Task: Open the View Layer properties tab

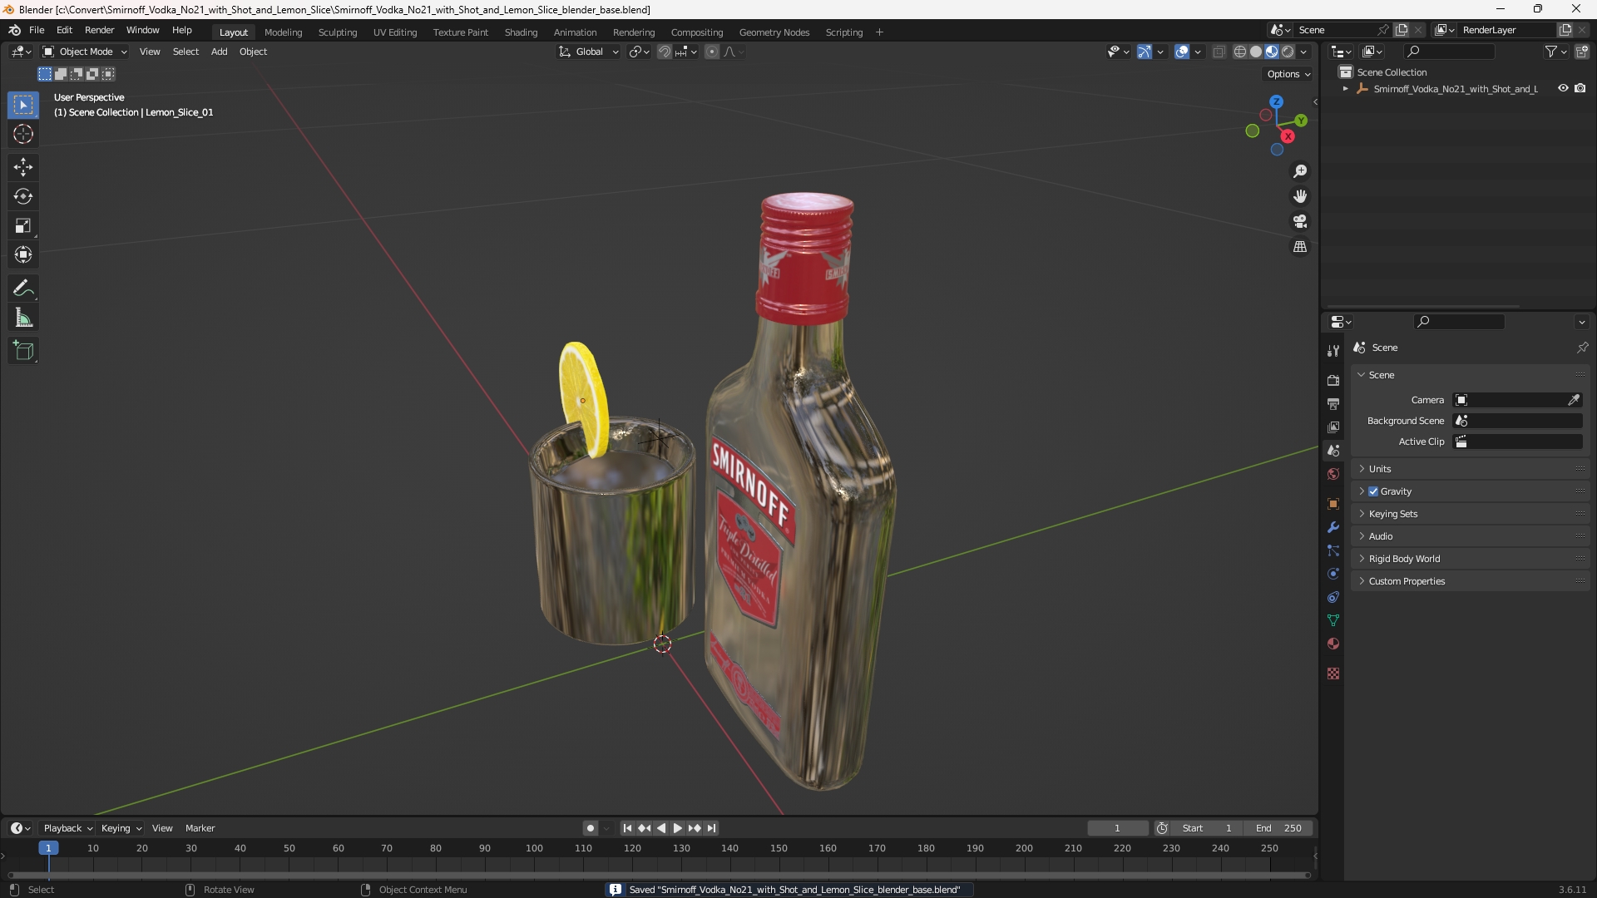Action: point(1333,427)
